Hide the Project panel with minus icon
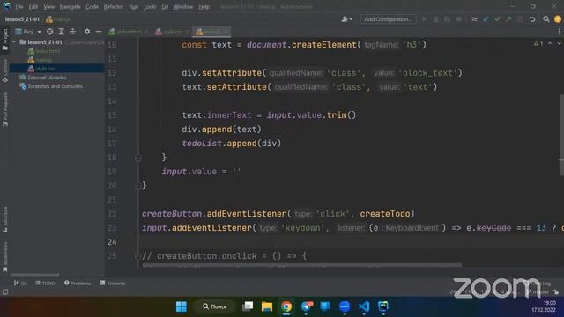564x317 pixels. point(99,32)
